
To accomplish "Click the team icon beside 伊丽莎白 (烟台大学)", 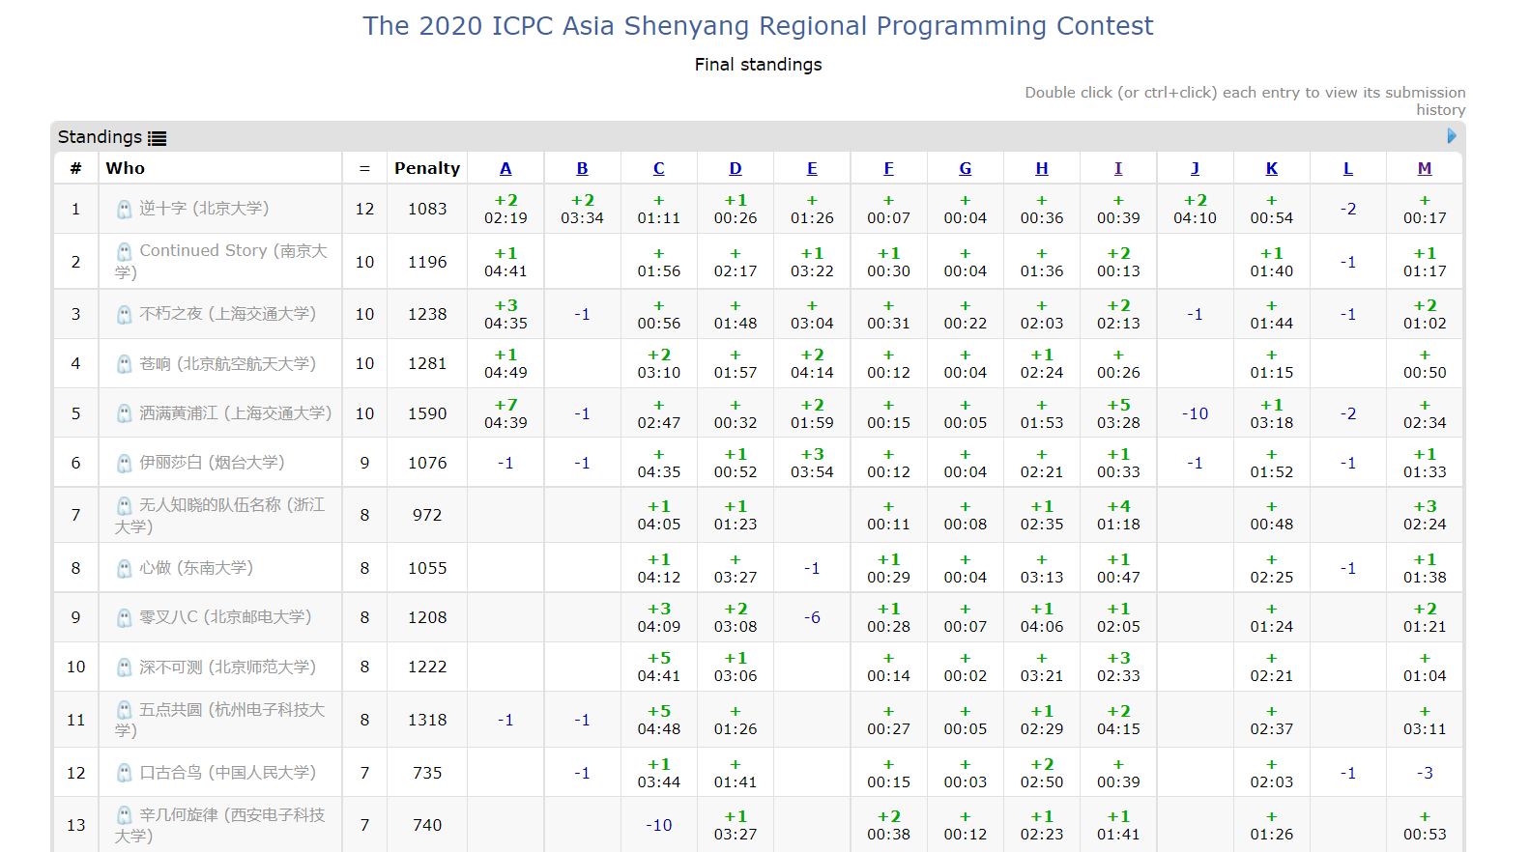I will point(124,463).
